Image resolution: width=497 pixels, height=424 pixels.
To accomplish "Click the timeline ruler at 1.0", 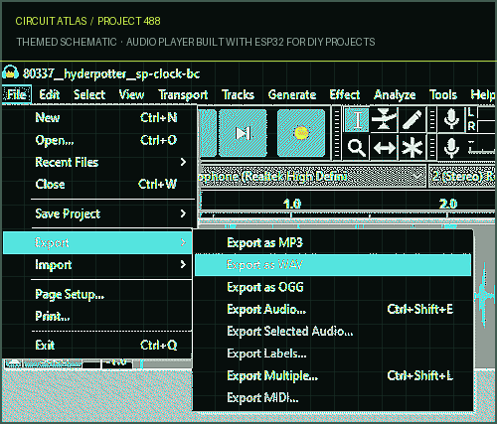I will pyautogui.click(x=292, y=204).
